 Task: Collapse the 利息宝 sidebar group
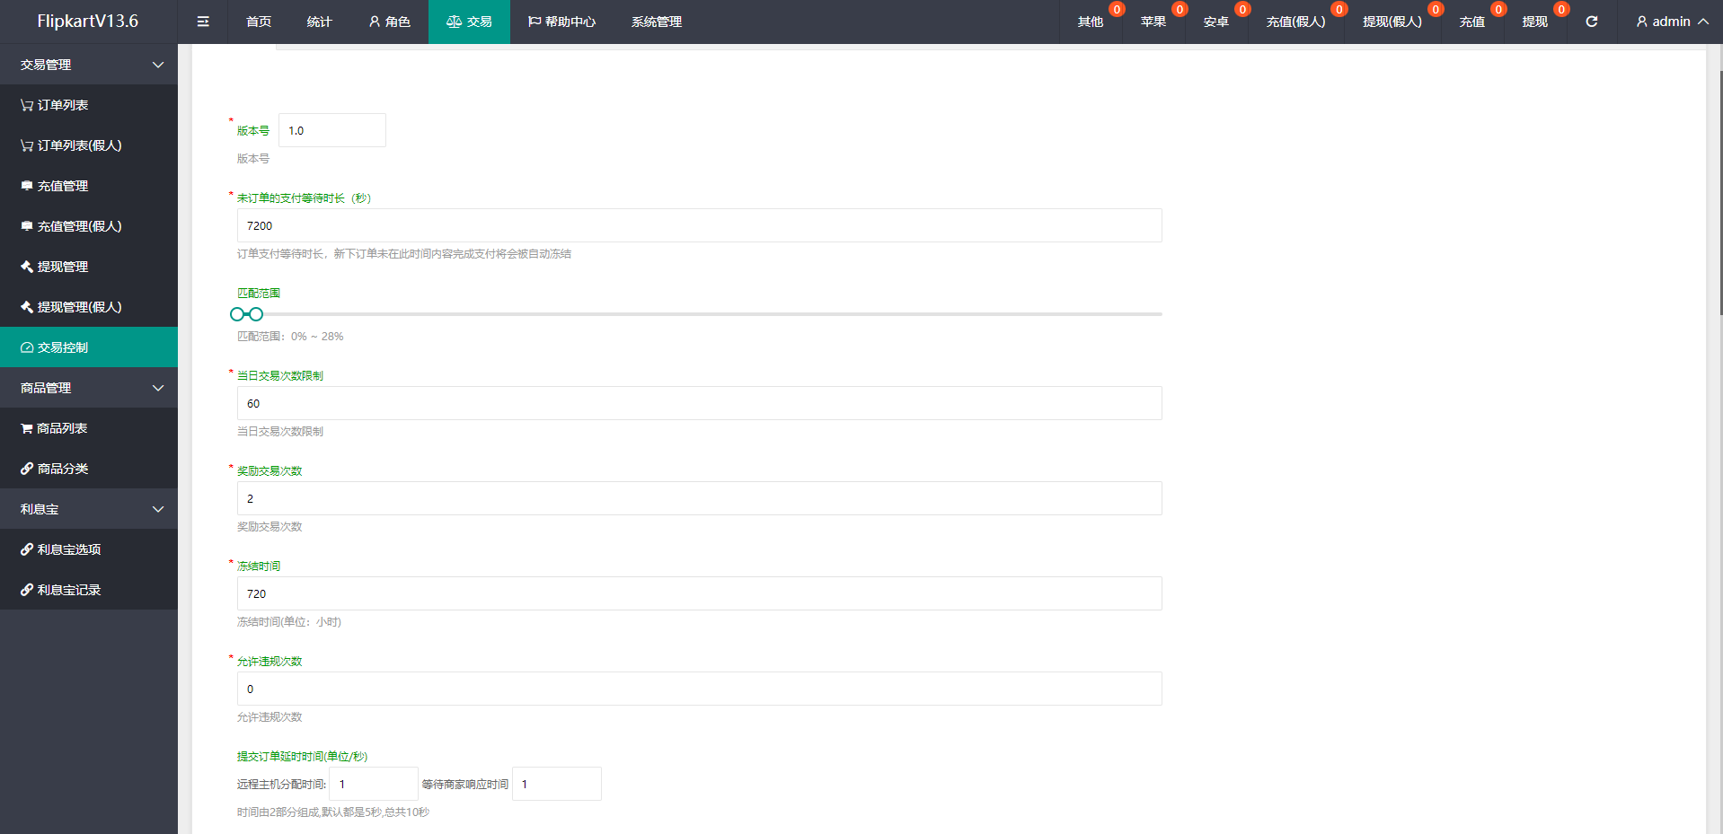[x=89, y=509]
